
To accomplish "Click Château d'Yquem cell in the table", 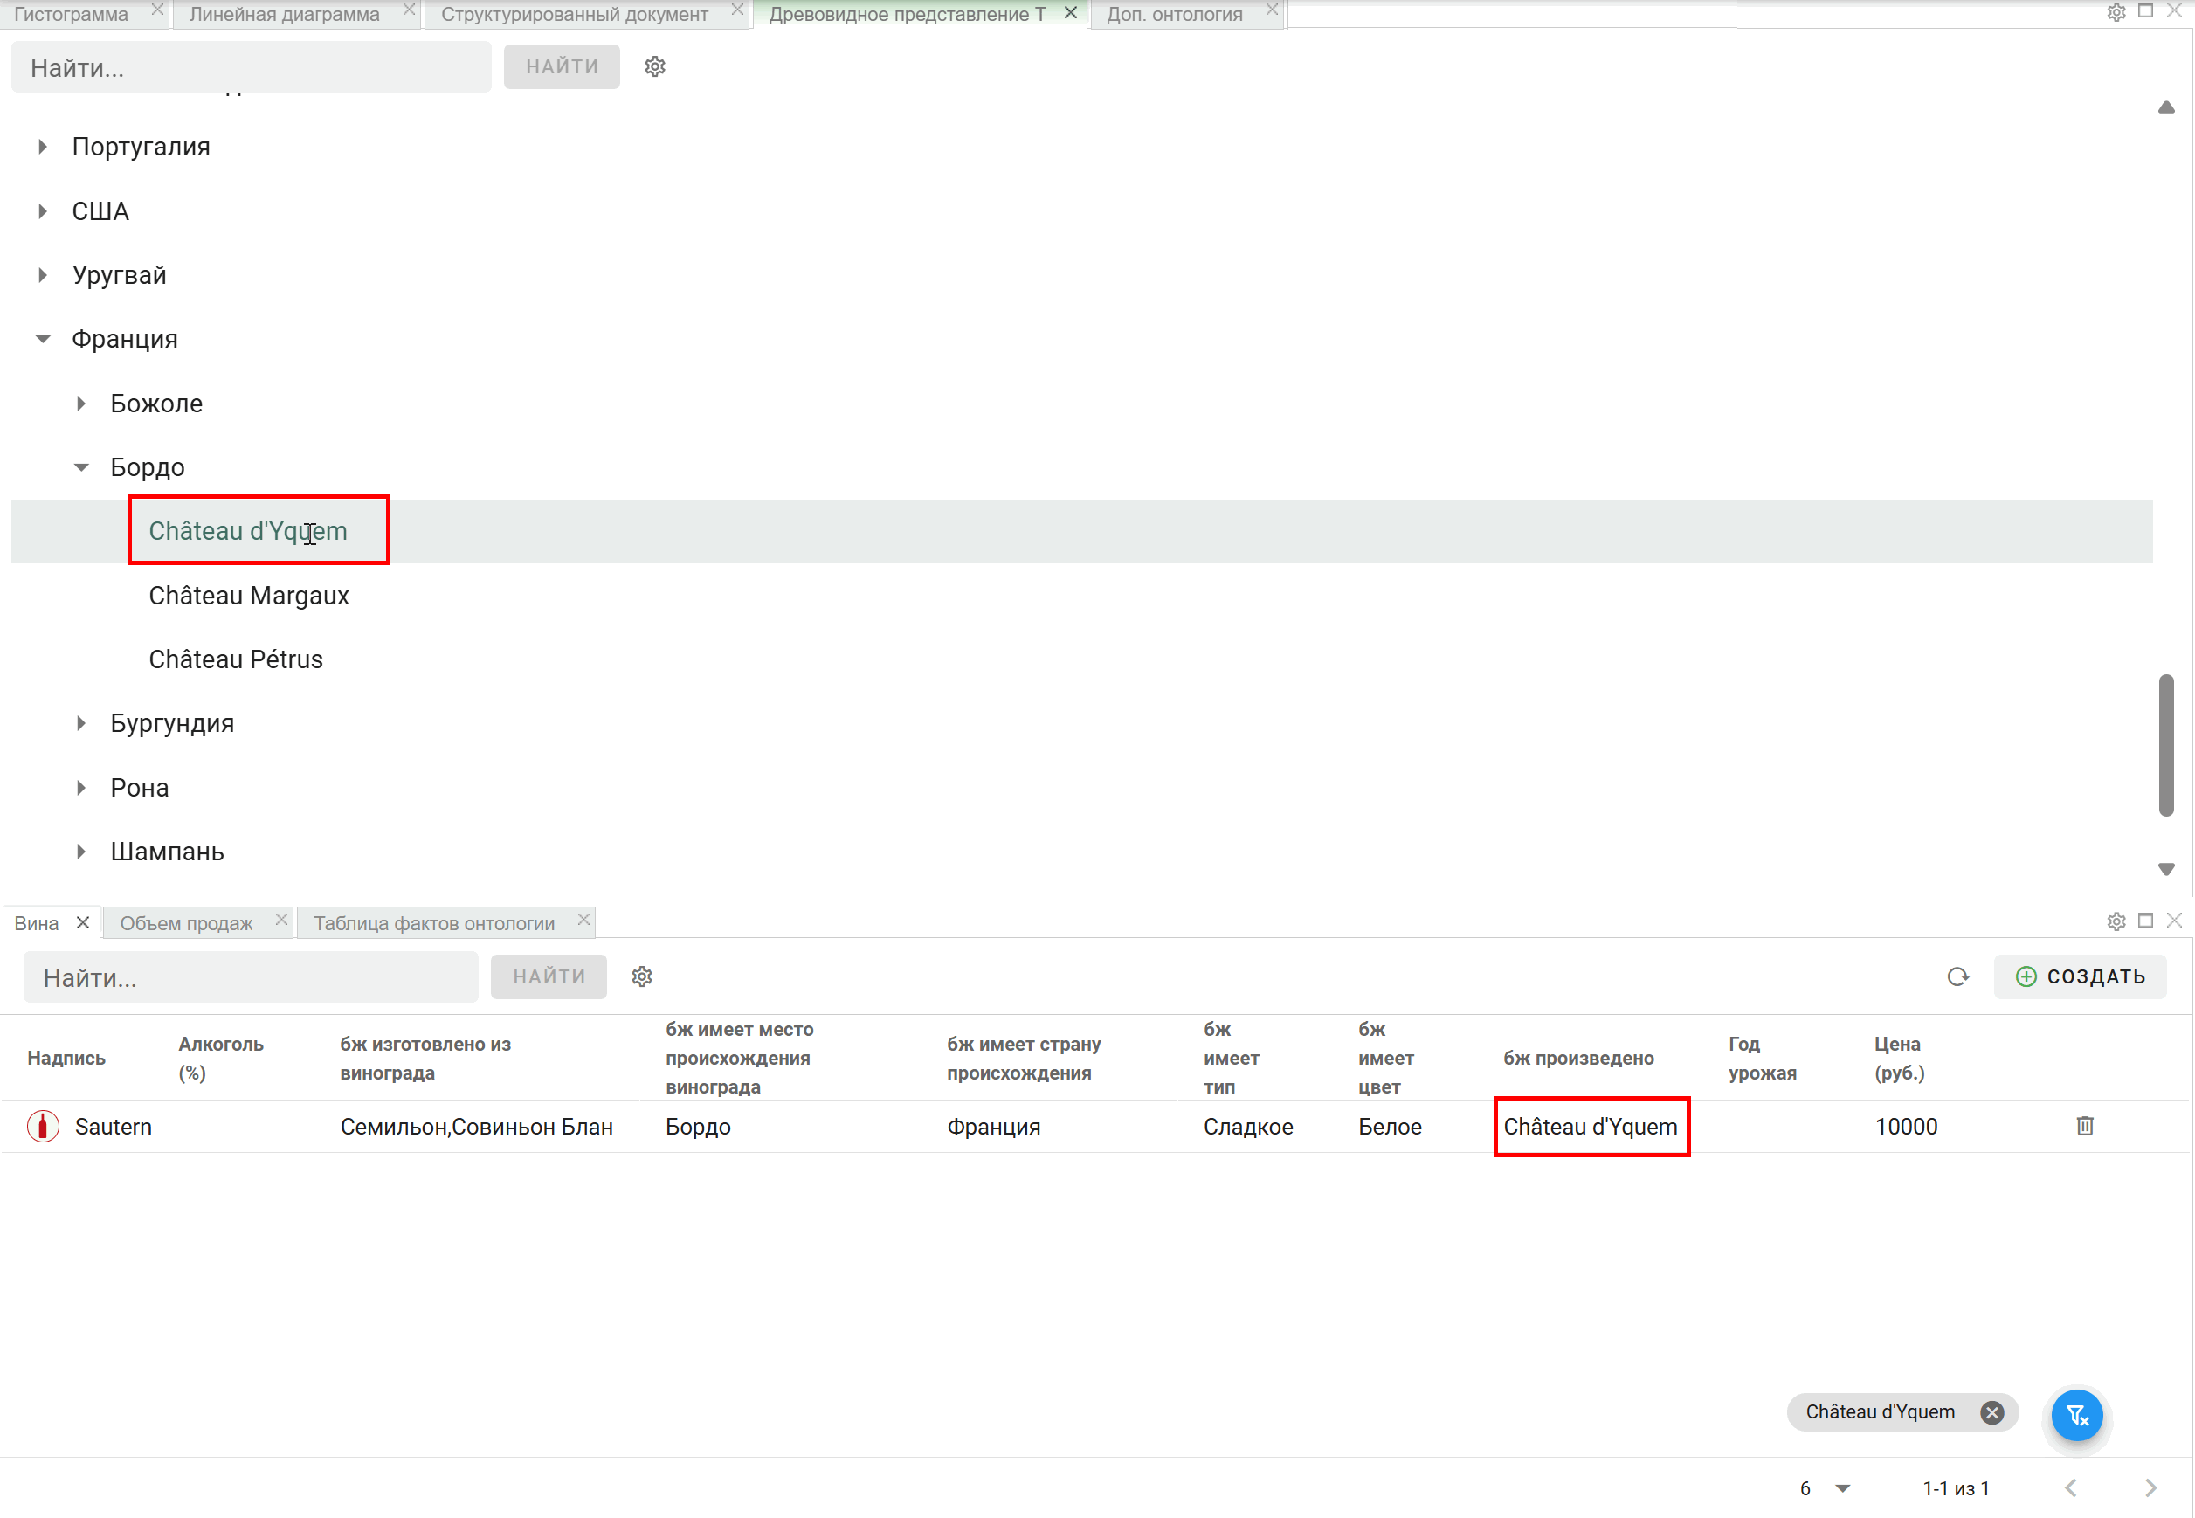I will coord(1591,1127).
